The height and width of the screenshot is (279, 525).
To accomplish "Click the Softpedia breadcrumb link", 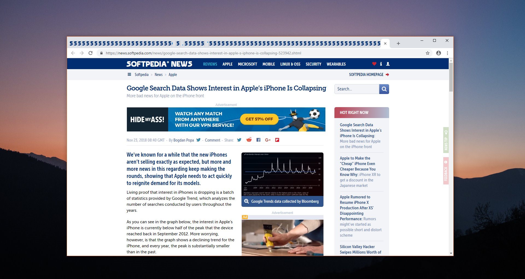I will [x=142, y=75].
